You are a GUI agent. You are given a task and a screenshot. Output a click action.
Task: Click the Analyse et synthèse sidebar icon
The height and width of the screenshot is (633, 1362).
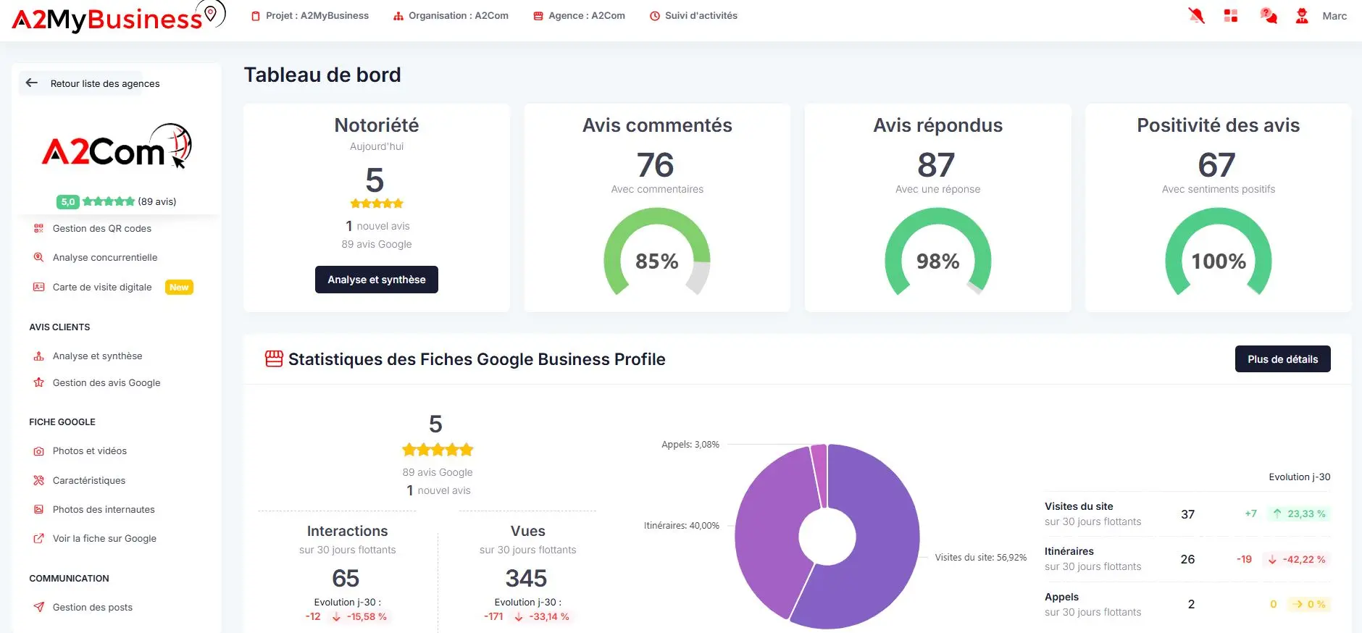pyautogui.click(x=39, y=356)
